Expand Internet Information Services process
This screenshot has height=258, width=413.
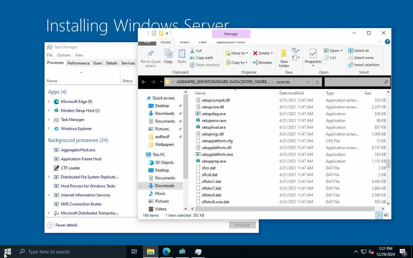pos(49,195)
